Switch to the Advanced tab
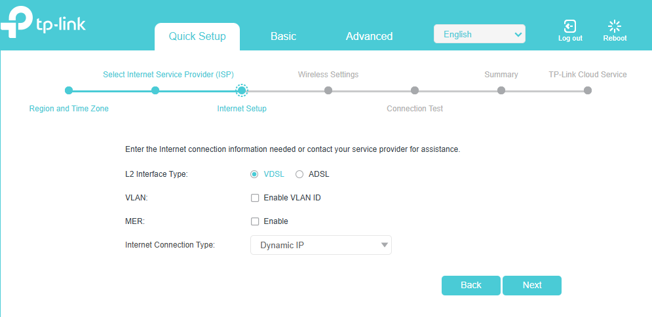This screenshot has width=652, height=317. point(369,37)
